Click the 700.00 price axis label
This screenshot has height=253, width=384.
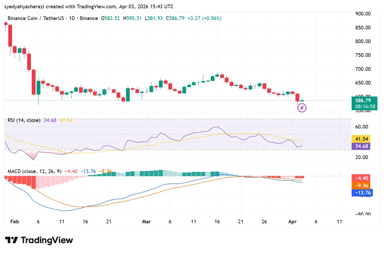tap(363, 69)
